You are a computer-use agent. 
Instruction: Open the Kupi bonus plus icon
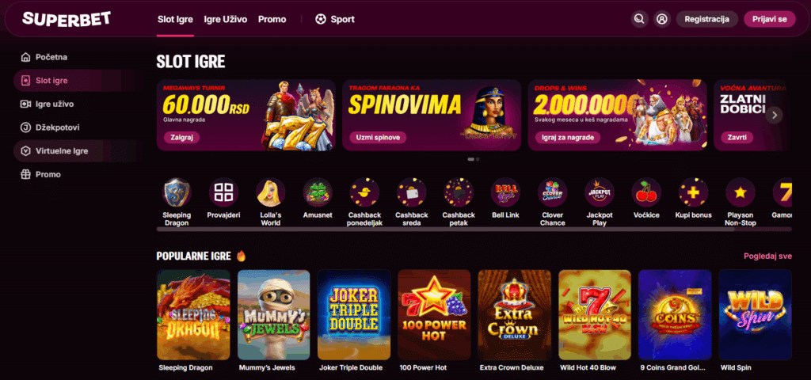694,192
